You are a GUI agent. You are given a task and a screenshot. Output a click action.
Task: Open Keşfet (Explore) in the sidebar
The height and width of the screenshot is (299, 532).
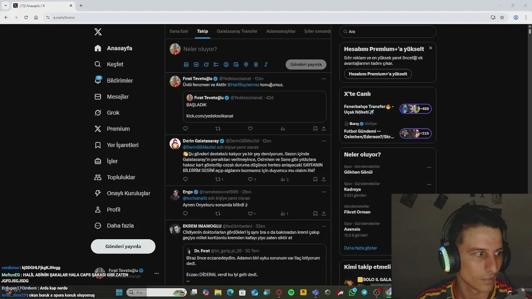click(x=109, y=64)
